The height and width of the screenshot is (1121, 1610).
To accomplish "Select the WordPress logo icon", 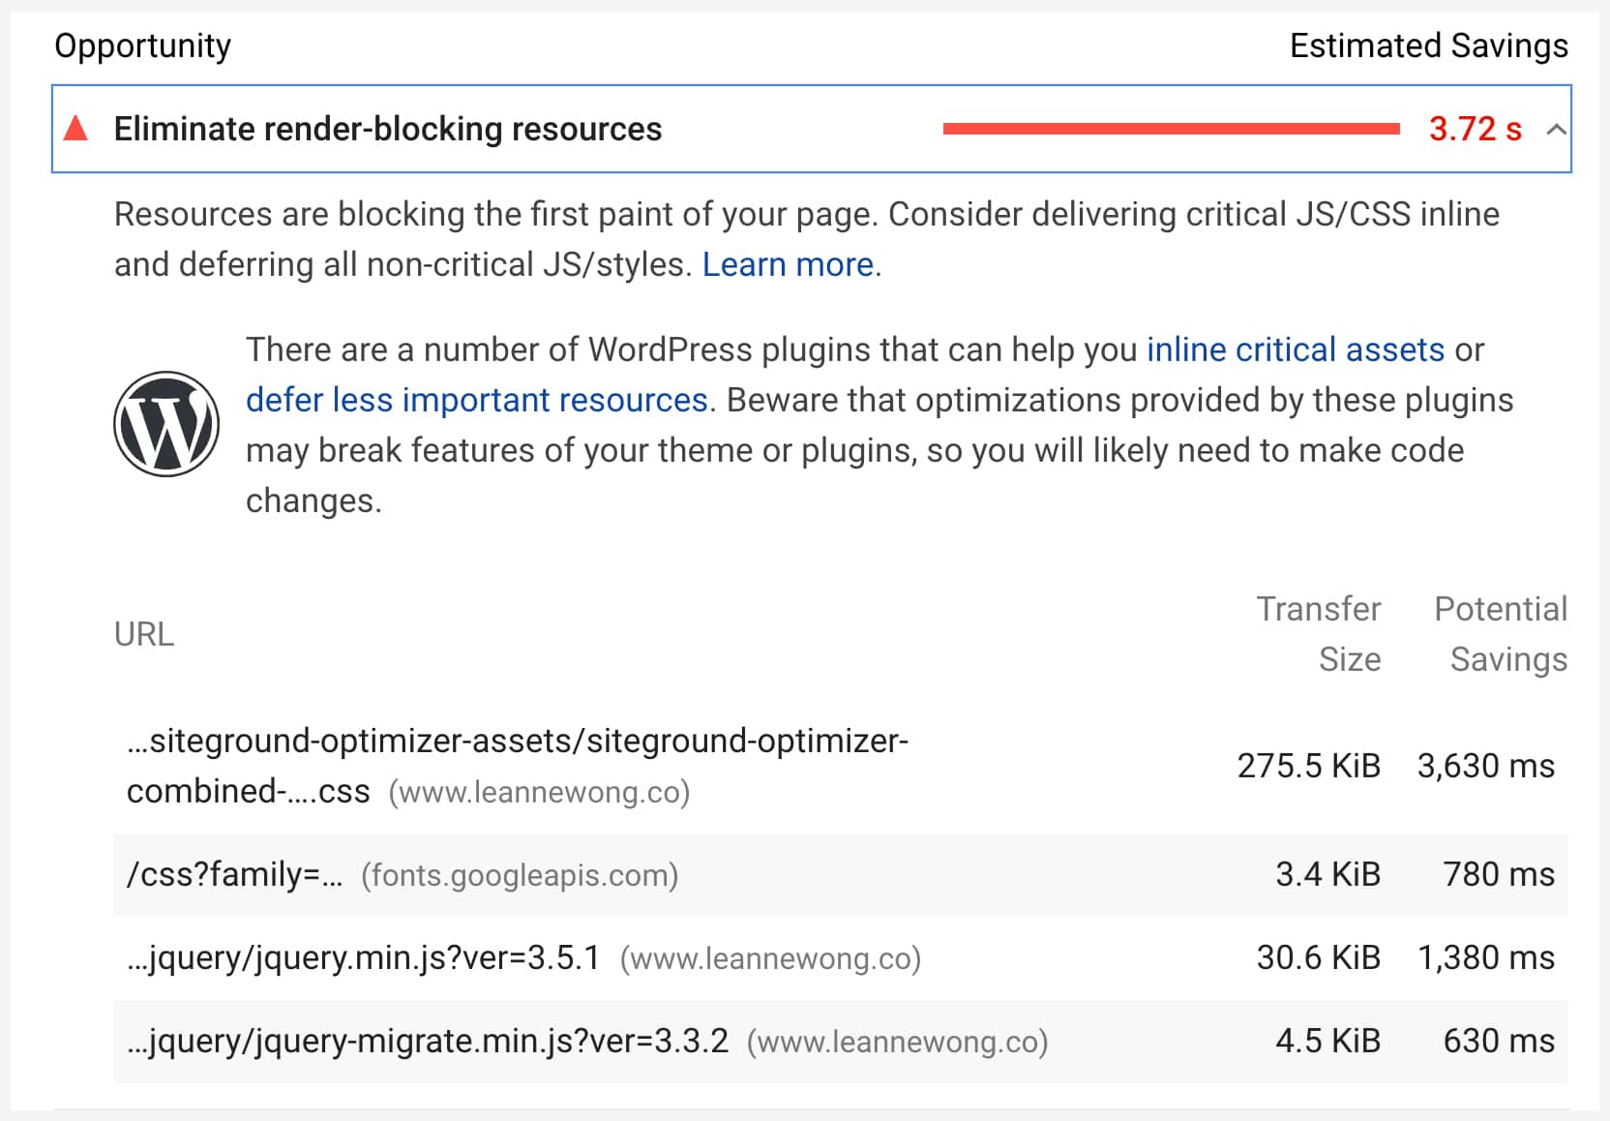I will coord(166,423).
